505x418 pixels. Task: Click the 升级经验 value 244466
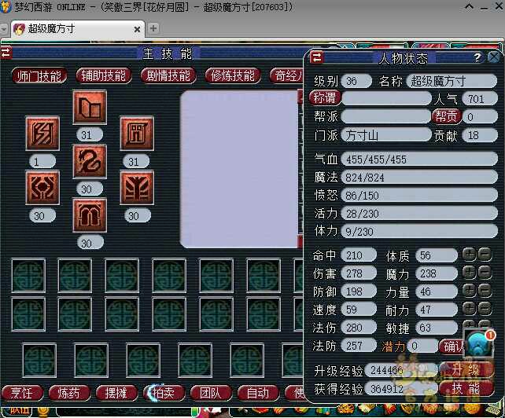point(401,370)
